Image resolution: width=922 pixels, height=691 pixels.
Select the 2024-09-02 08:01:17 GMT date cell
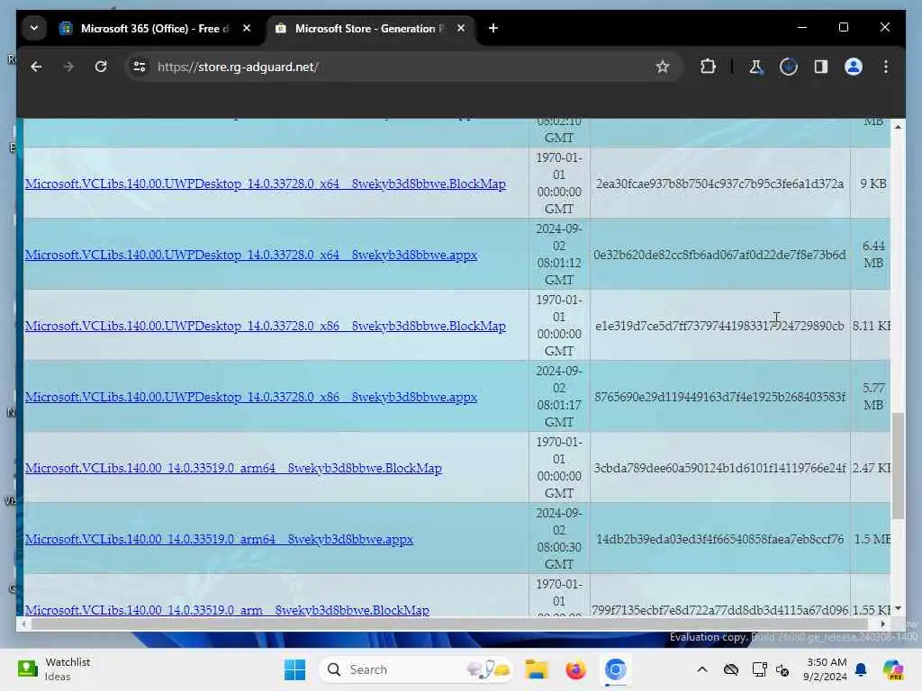coord(559,397)
